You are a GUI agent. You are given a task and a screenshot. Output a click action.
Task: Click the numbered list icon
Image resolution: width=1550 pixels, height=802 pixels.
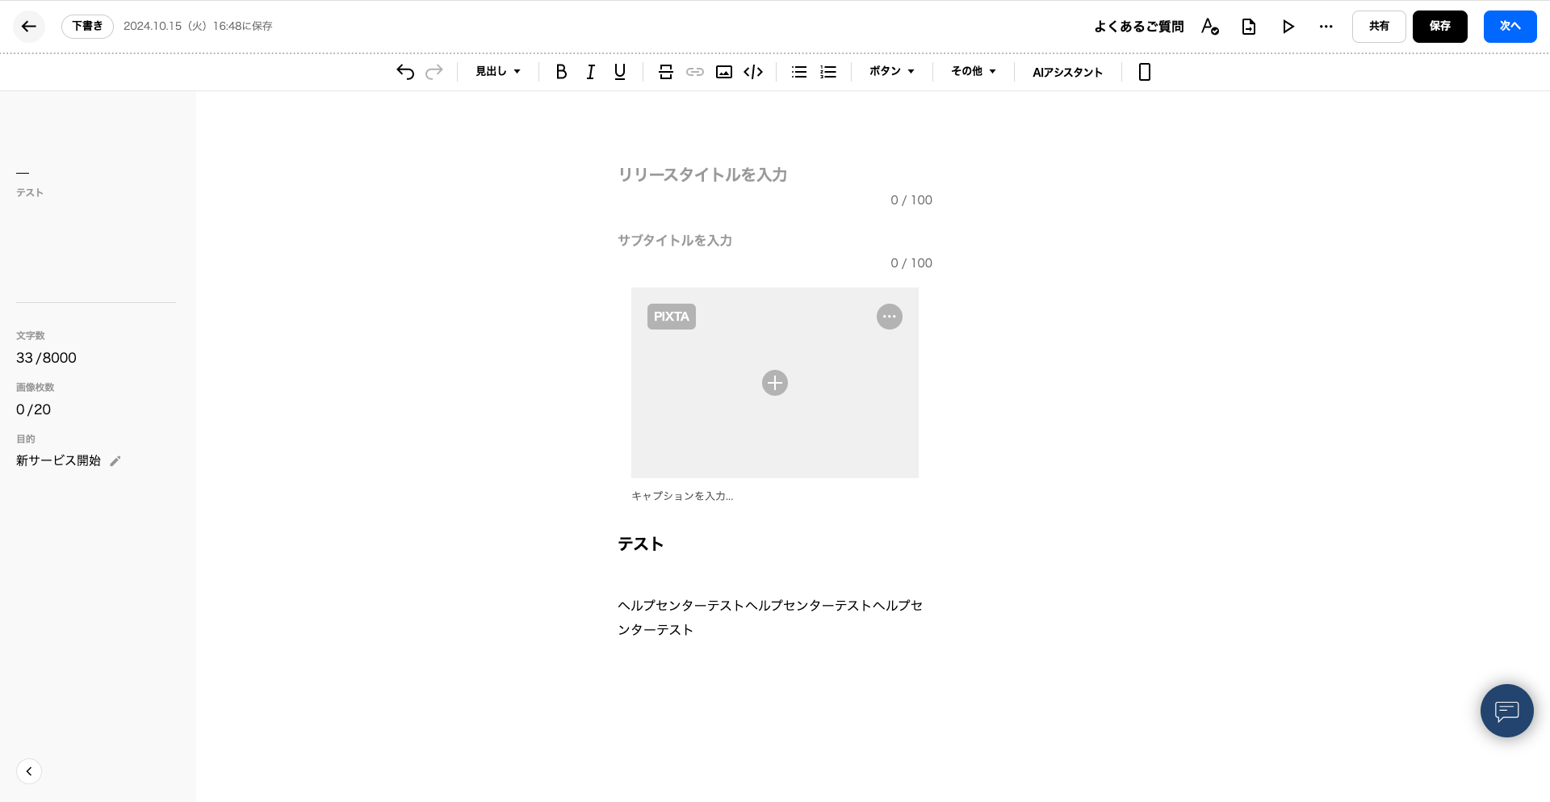coord(828,72)
